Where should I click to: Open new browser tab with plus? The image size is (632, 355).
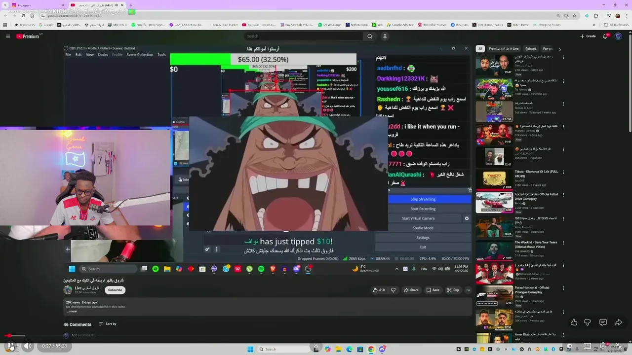(131, 5)
